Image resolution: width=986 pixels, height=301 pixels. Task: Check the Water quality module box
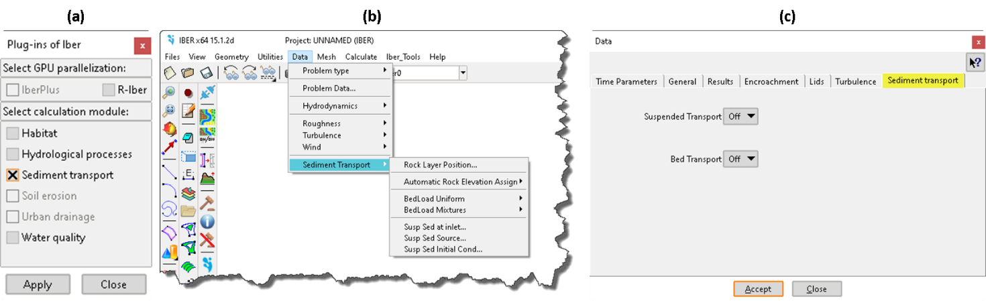13,237
